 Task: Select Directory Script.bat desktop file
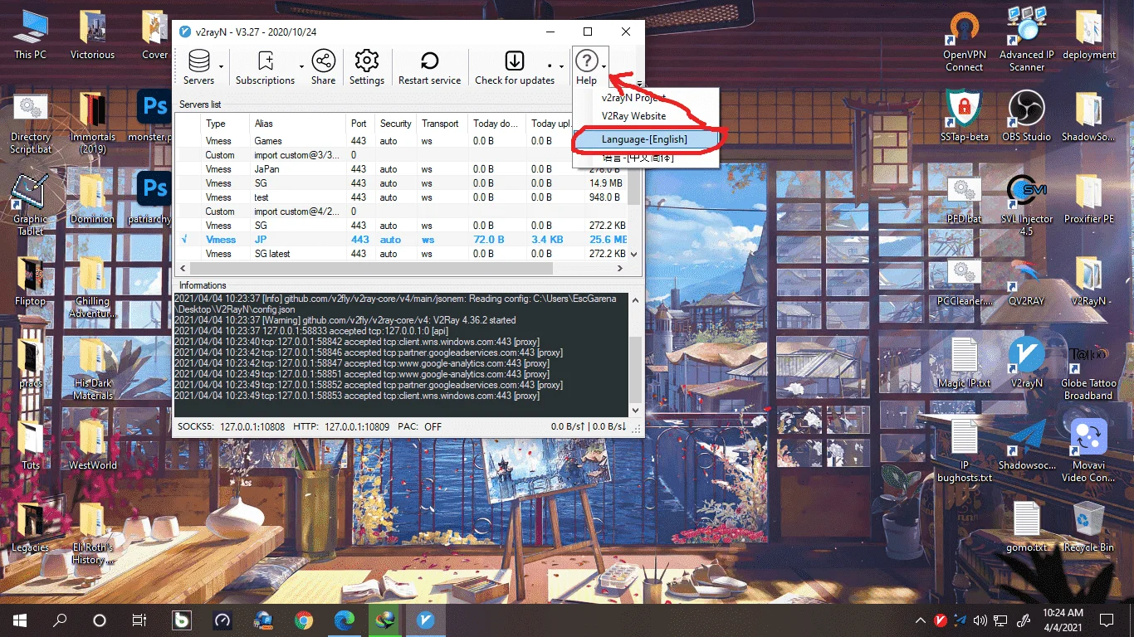(x=30, y=124)
